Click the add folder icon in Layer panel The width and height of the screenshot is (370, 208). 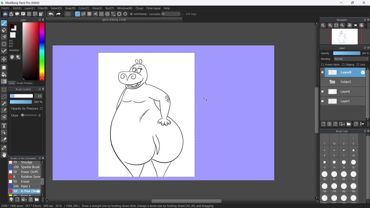tap(349, 124)
